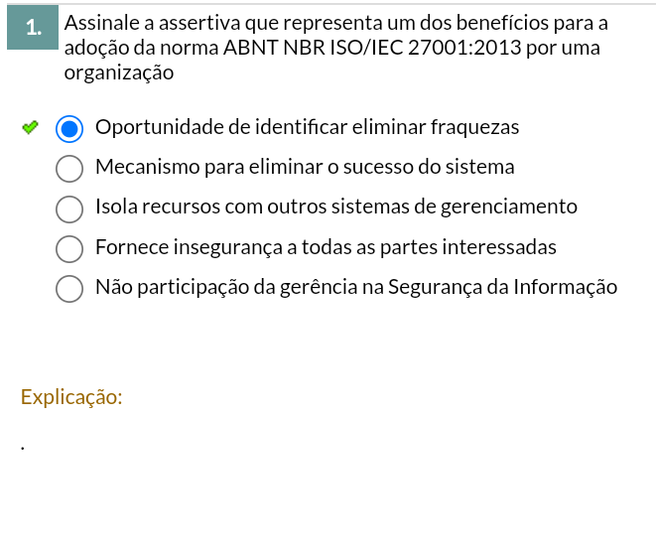
Task: Click the green correct-answer checkmark icon
Action: tap(30, 128)
